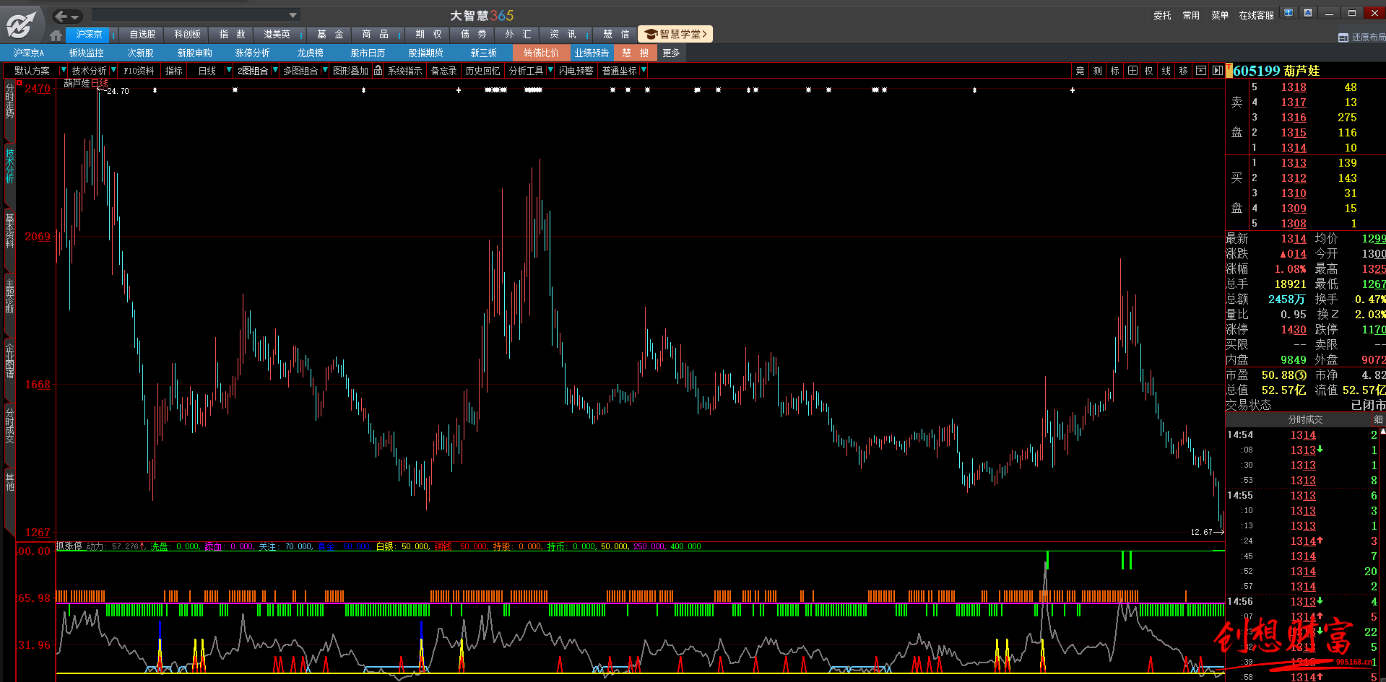This screenshot has height=682, width=1386.
Task: Open the top address combo box arrow
Action: pos(293,15)
